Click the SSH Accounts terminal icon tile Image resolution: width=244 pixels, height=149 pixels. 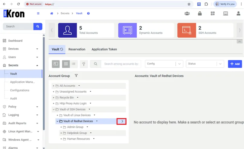(x=187, y=30)
